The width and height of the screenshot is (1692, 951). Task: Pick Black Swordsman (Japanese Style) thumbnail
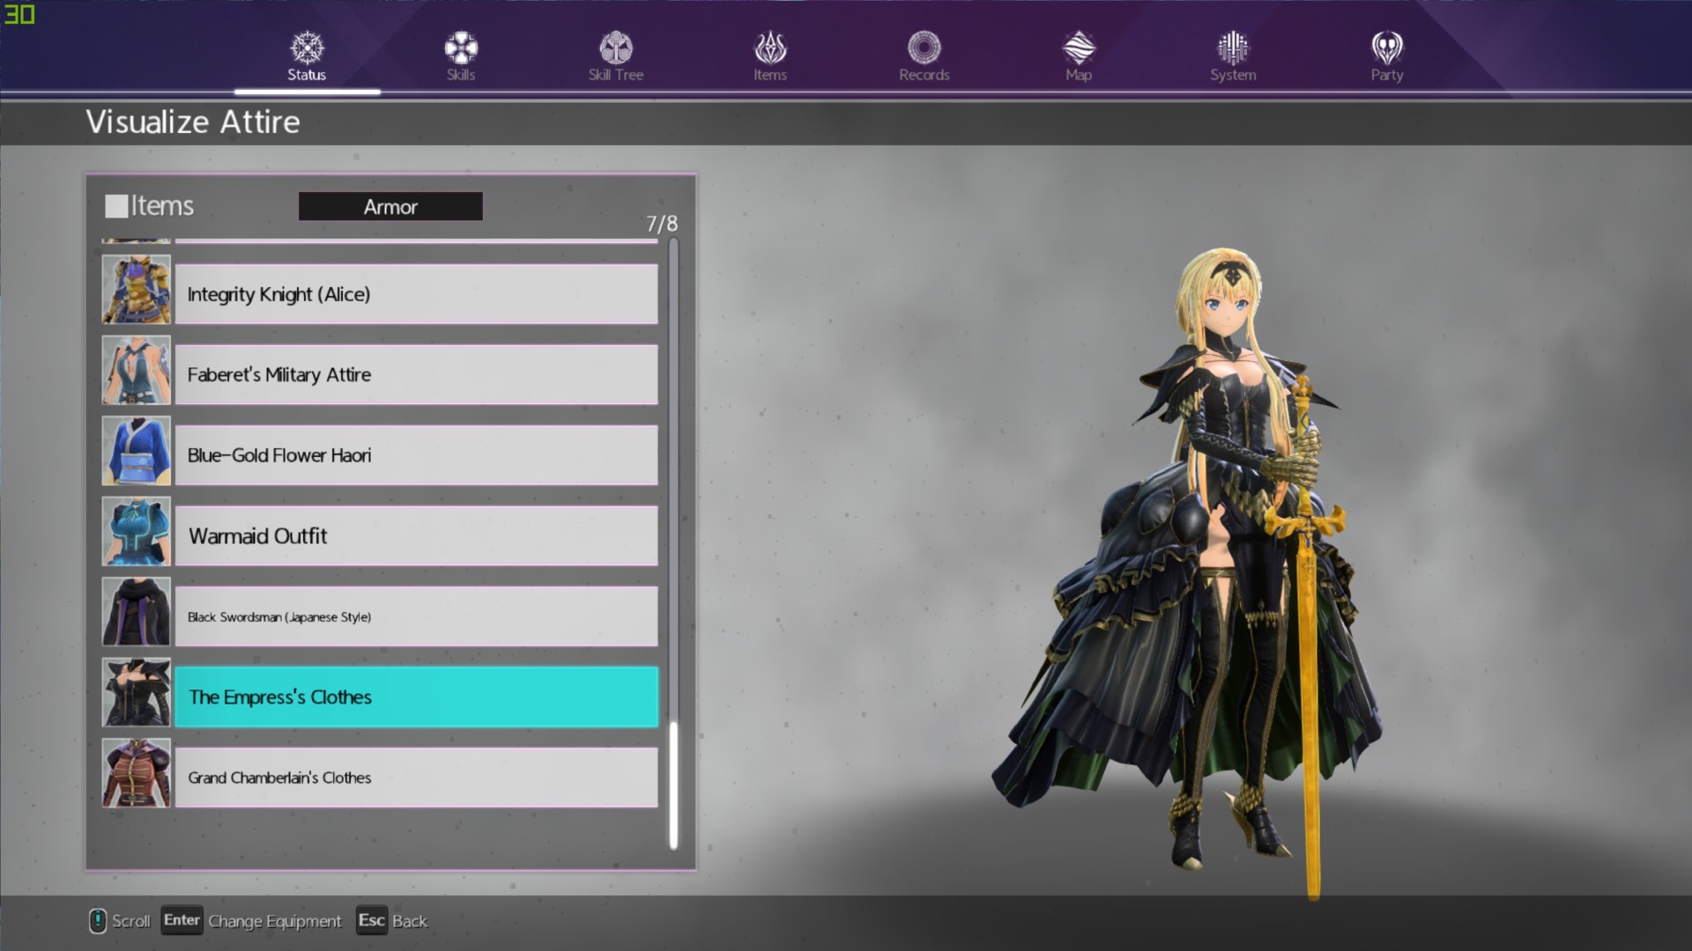[136, 613]
